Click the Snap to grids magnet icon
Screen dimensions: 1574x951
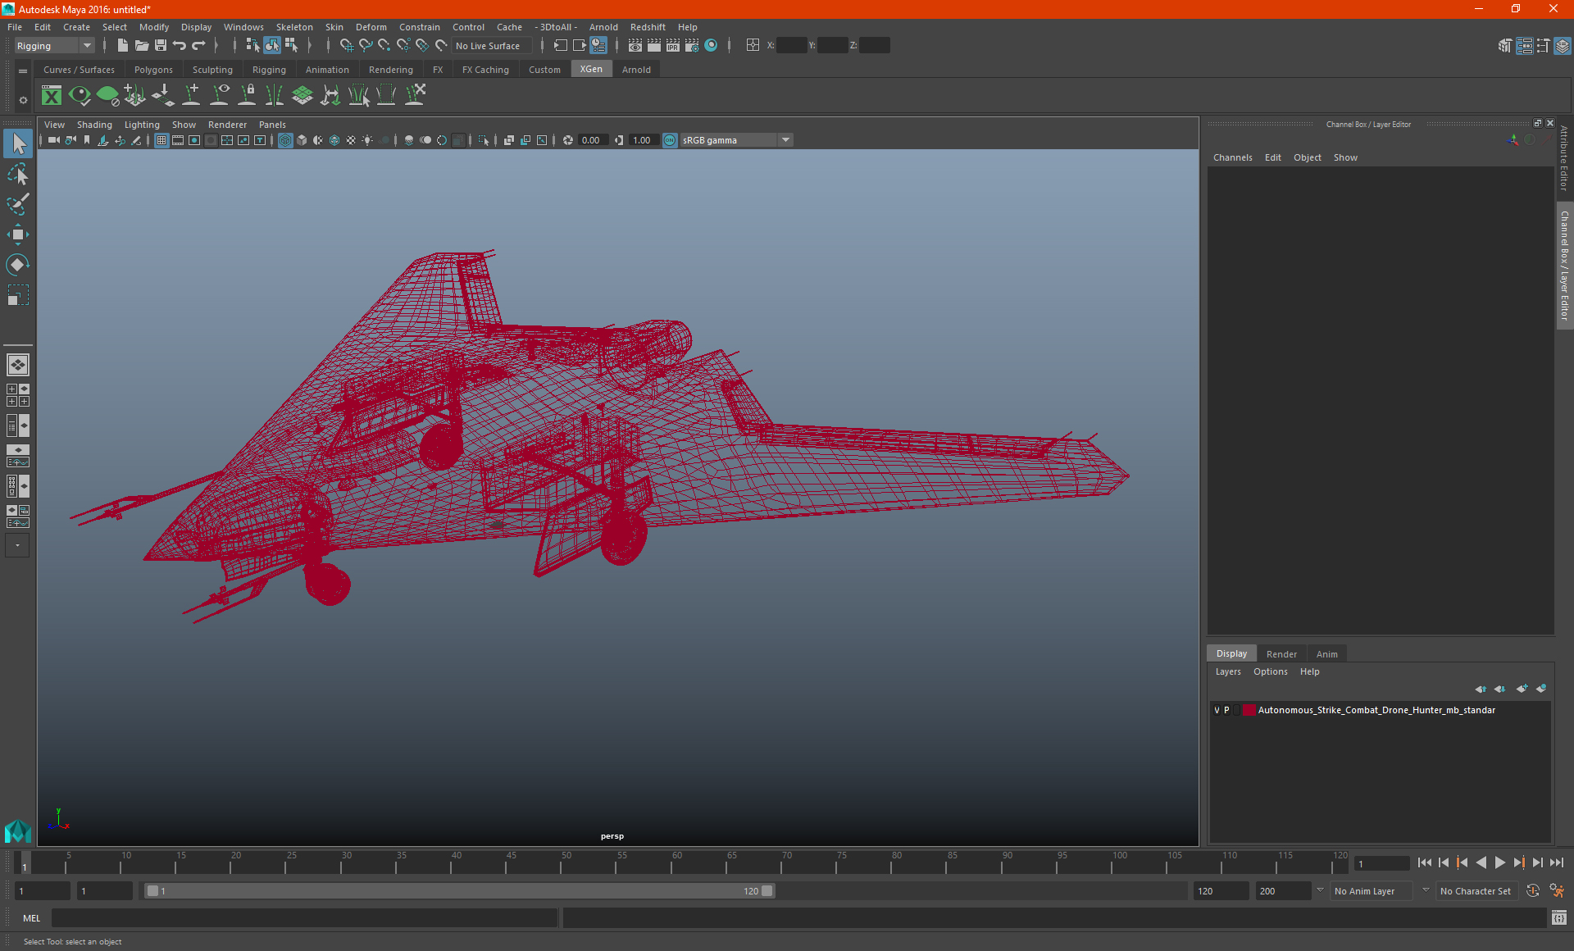[346, 45]
